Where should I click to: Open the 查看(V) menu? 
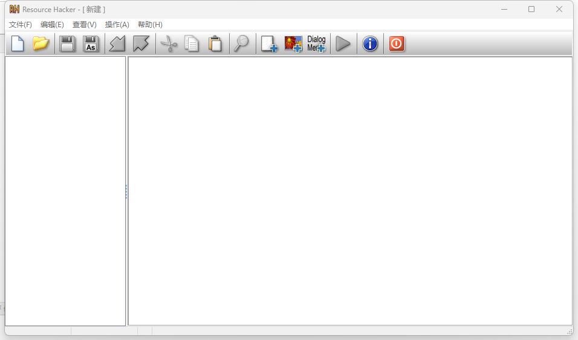pyautogui.click(x=85, y=25)
